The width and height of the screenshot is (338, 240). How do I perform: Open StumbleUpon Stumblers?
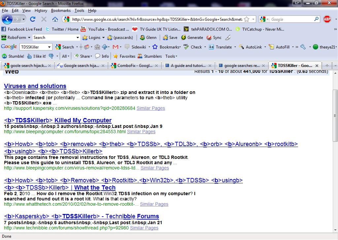coord(150,56)
